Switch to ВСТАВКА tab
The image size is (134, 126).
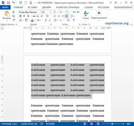coord(33,7)
